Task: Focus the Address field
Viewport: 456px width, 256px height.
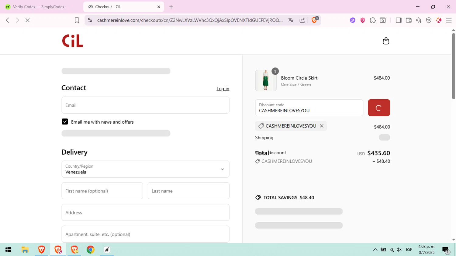Action: (x=145, y=213)
